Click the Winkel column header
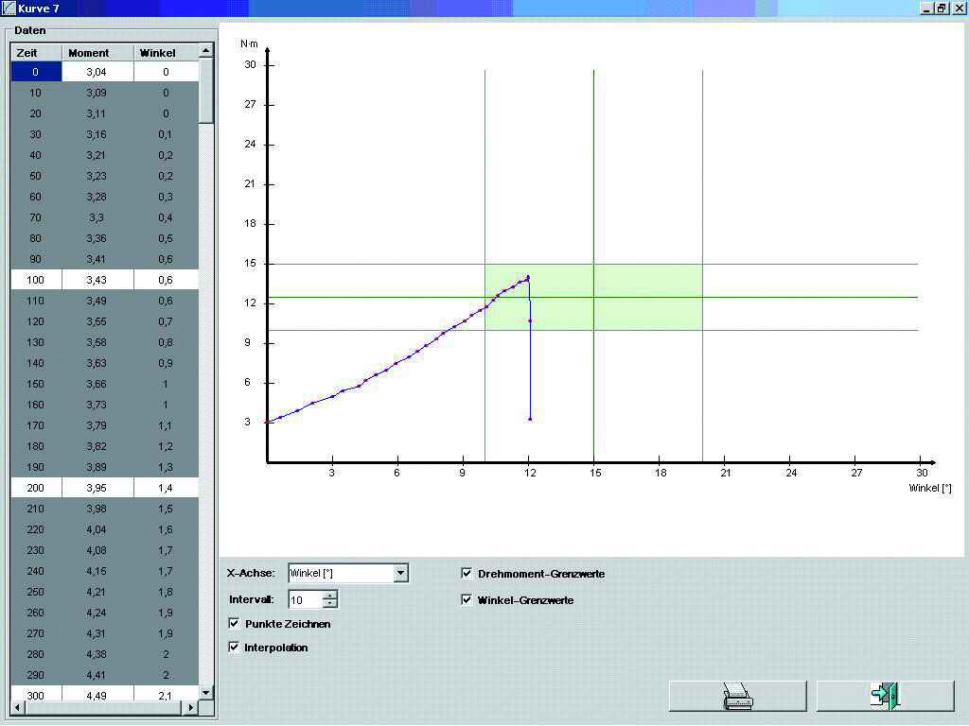Viewport: 969px width, 726px height. point(157,53)
